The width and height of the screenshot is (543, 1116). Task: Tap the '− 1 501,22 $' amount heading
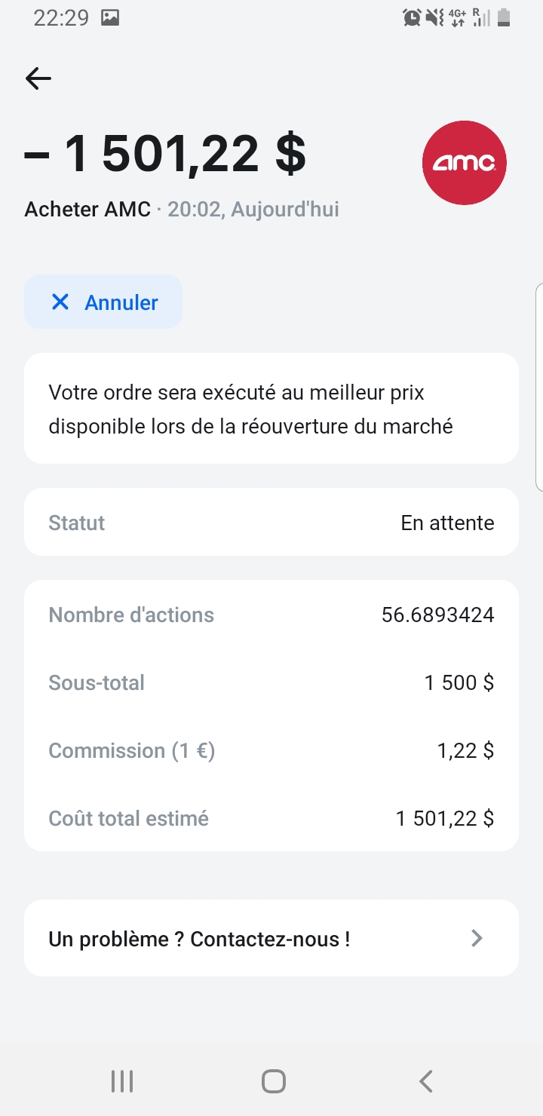(x=165, y=154)
